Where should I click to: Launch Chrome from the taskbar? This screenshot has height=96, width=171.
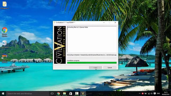coord(58,94)
